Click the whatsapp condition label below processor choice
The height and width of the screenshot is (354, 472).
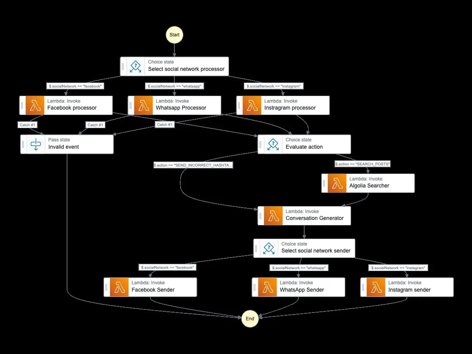click(175, 86)
